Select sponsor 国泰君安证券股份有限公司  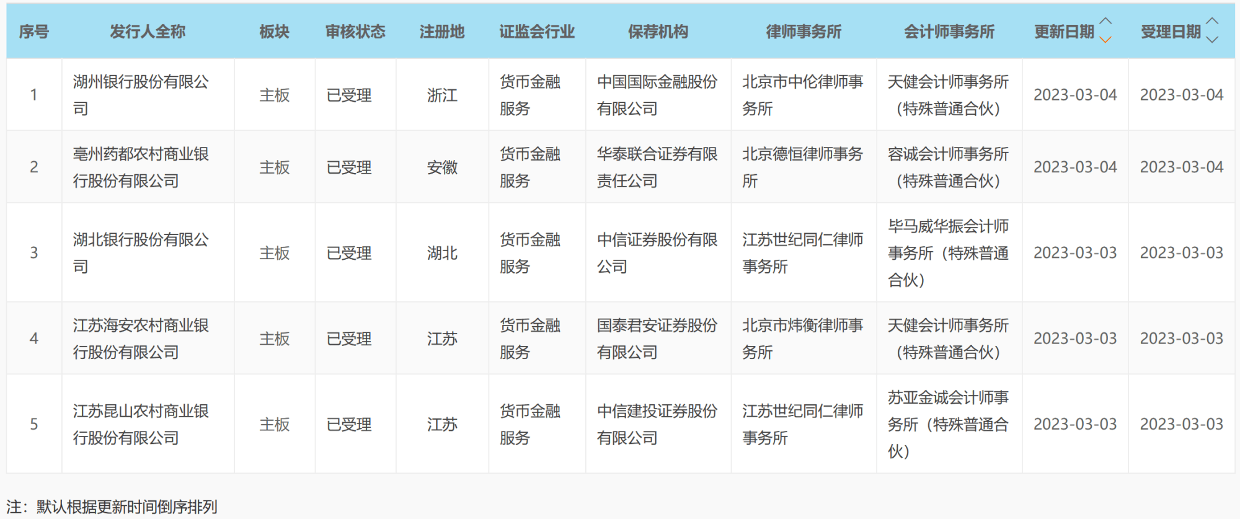[x=657, y=339]
